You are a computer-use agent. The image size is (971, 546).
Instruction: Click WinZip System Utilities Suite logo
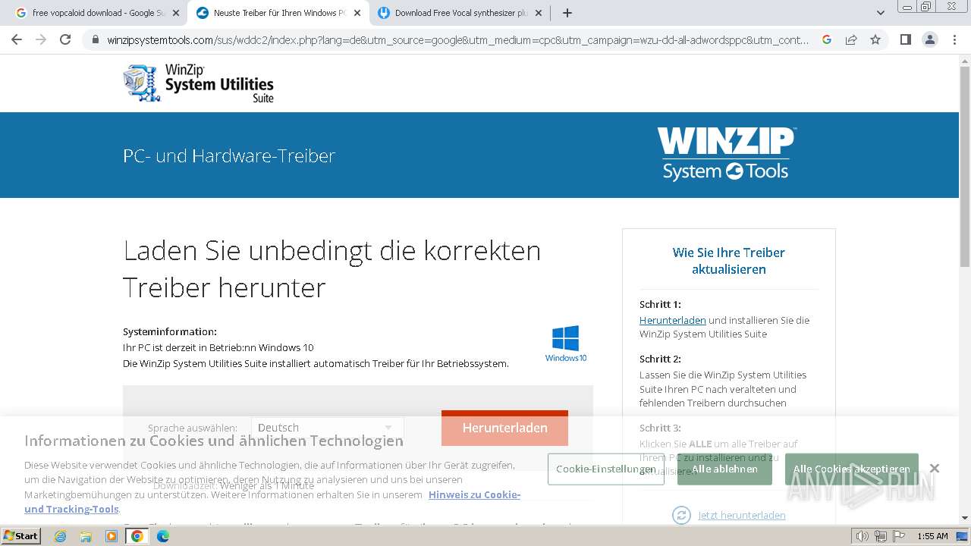coord(198,83)
